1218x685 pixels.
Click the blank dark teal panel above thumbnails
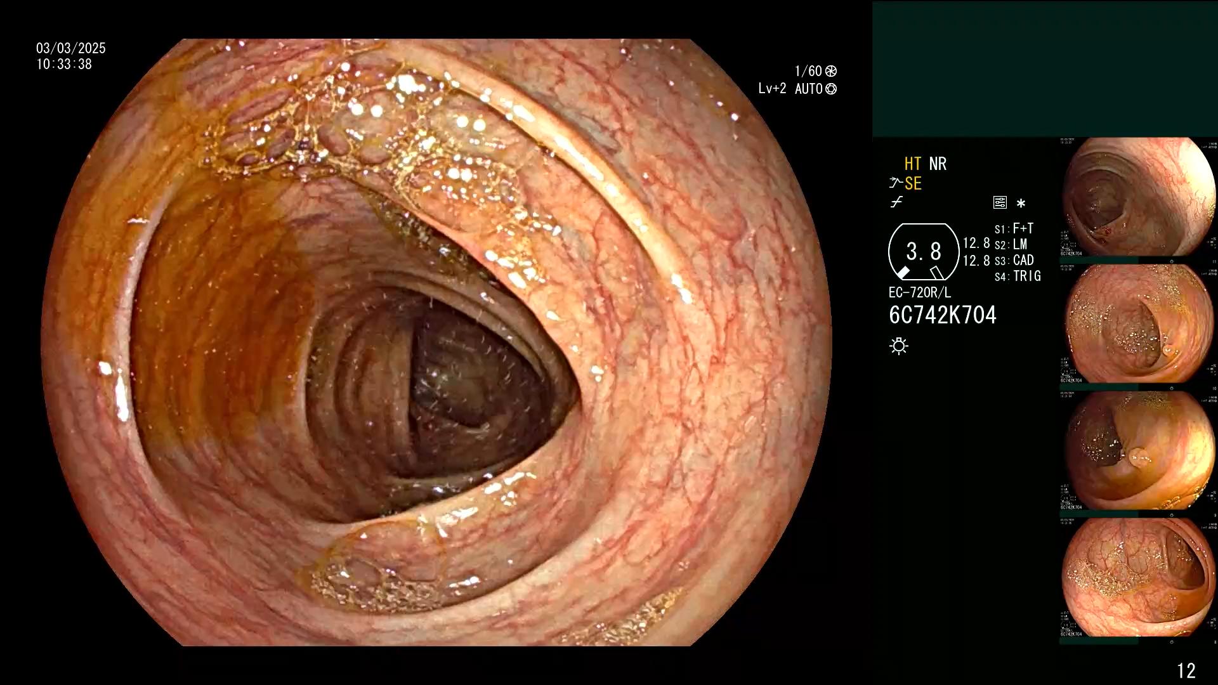pos(1045,68)
